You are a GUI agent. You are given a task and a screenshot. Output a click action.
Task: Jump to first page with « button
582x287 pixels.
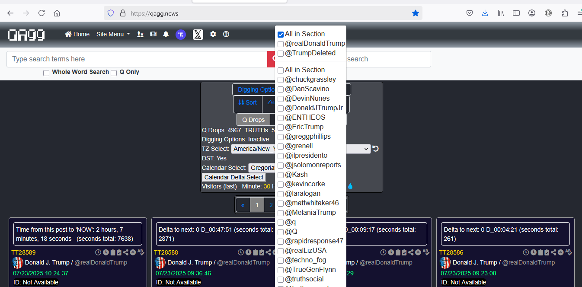[243, 205]
